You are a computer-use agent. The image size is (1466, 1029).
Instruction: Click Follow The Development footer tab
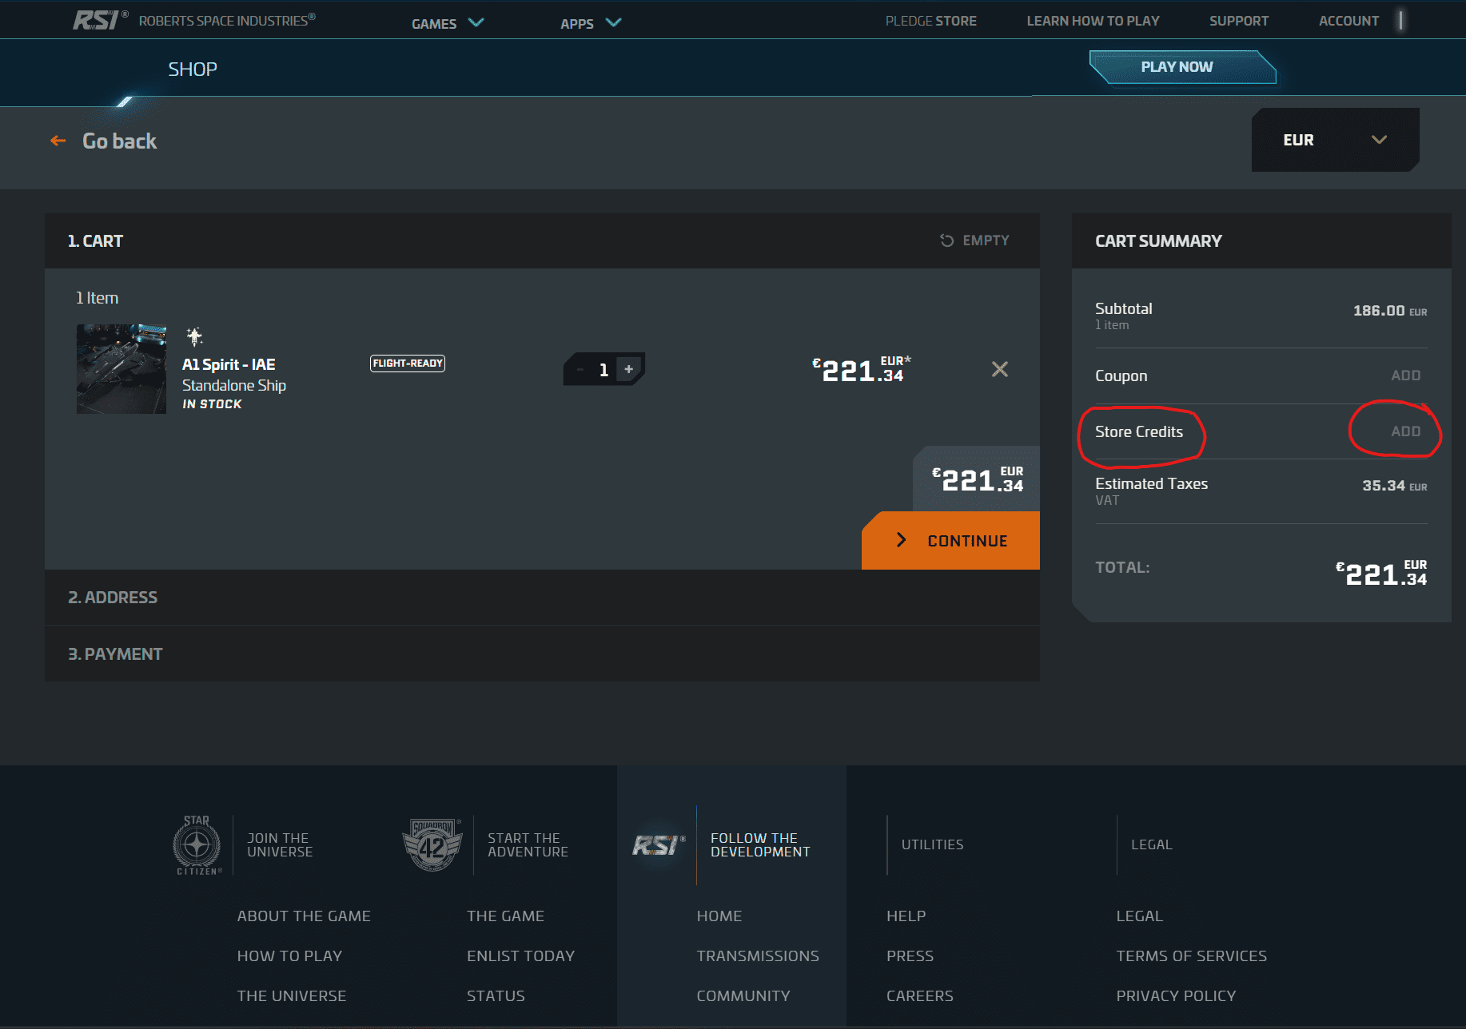tap(760, 845)
